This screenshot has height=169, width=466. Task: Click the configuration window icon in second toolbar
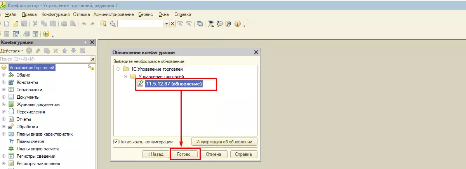point(35,34)
